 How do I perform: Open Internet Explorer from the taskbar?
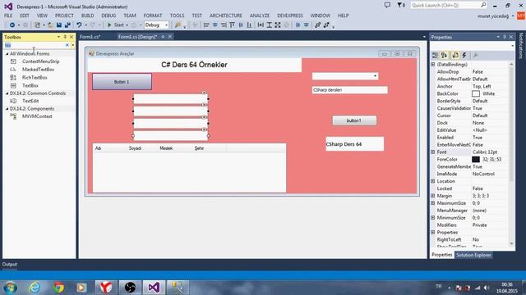pyautogui.click(x=35, y=288)
